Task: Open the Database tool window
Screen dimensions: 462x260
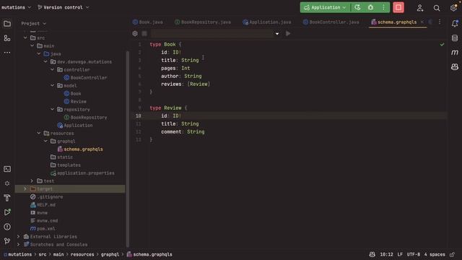Action: [455, 38]
